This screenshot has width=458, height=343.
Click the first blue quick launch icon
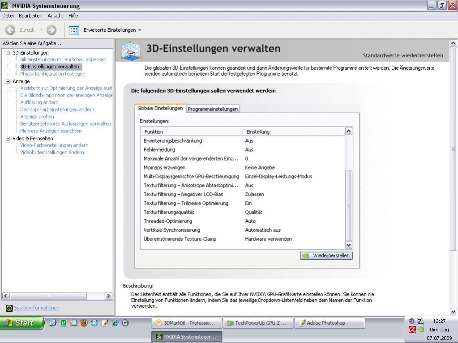tap(53, 323)
